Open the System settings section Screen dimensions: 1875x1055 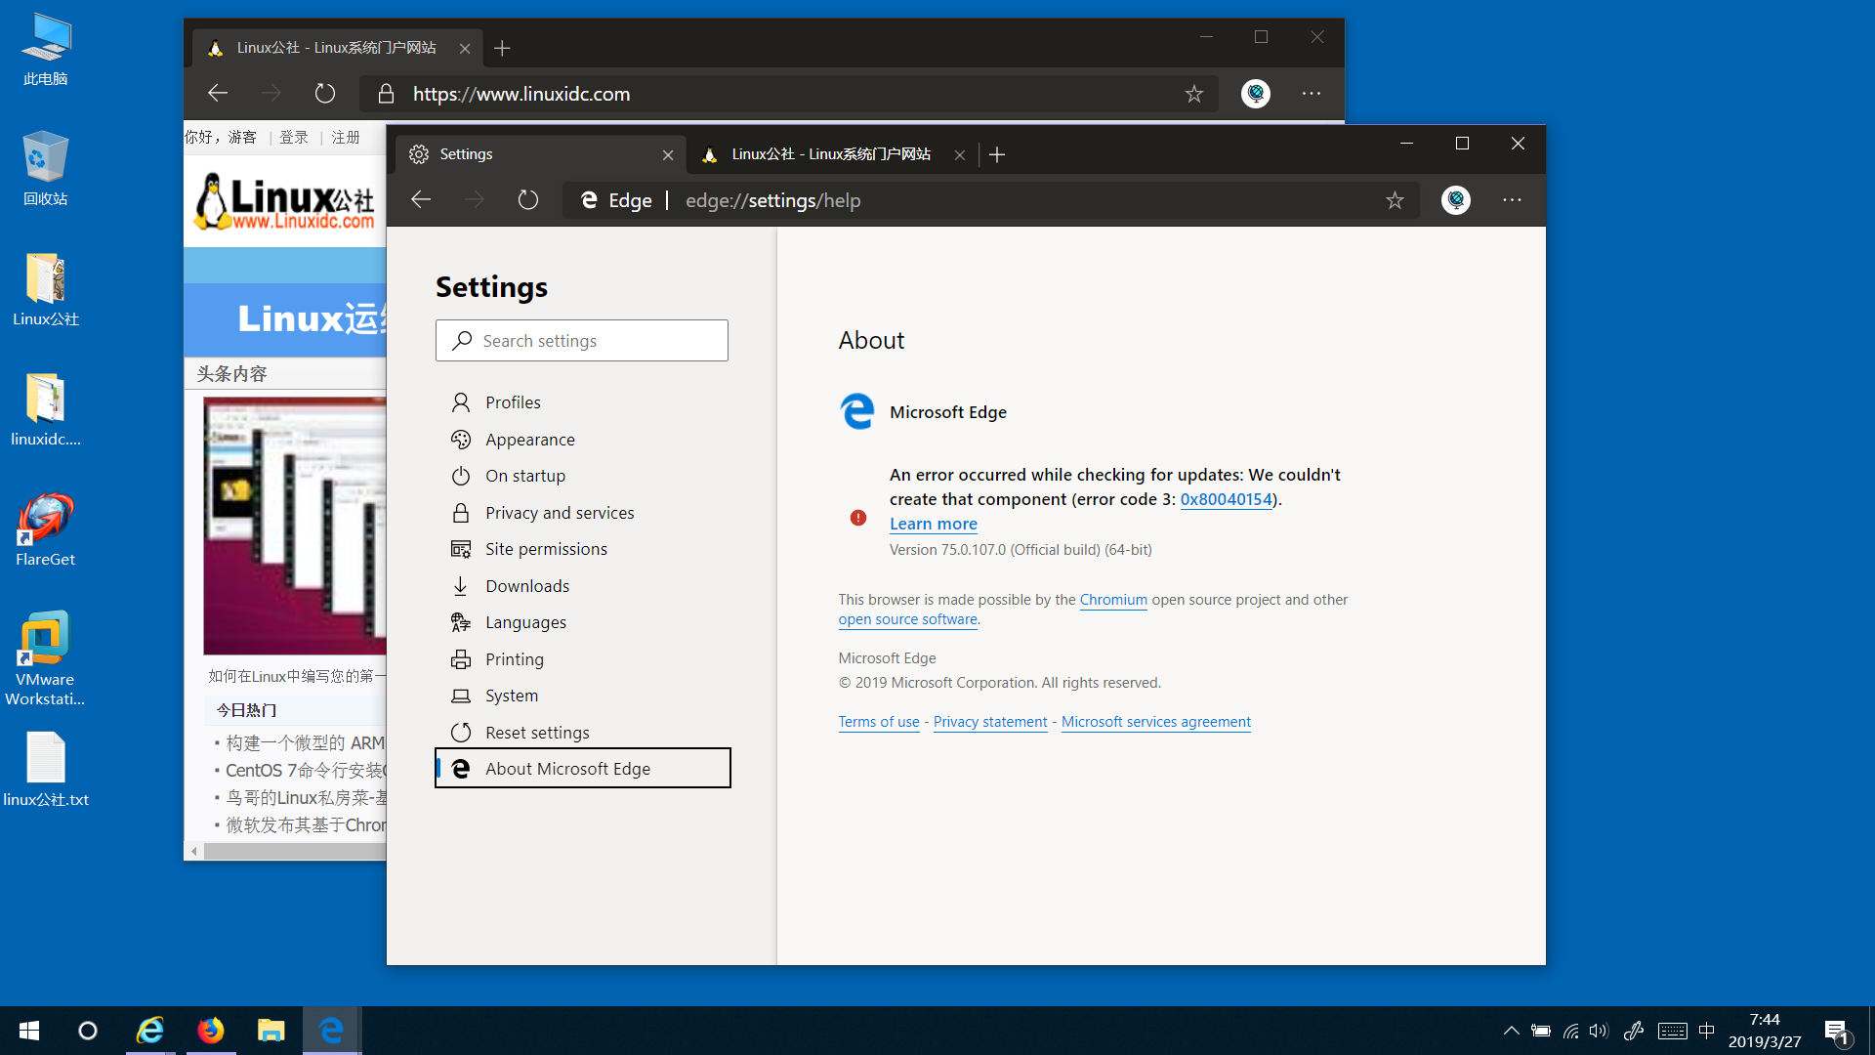pos(582,696)
